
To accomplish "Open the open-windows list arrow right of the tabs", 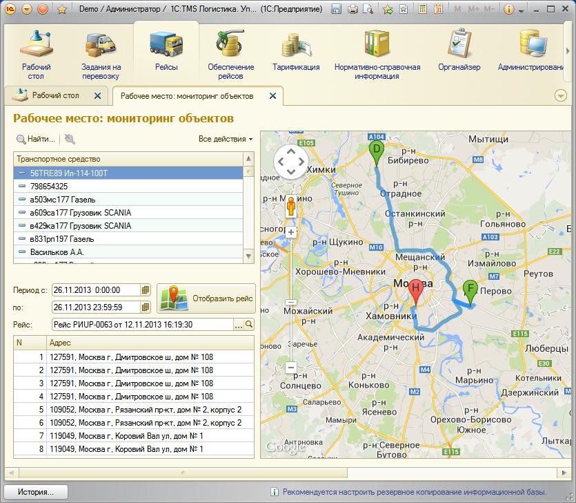I will coord(560,95).
